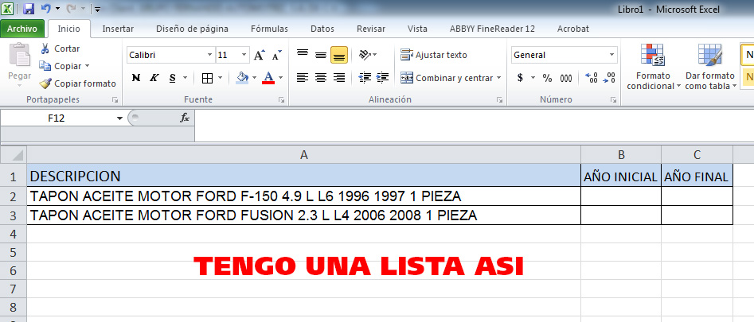754x322 pixels.
Task: Switch to the Revisar tab
Action: click(371, 29)
